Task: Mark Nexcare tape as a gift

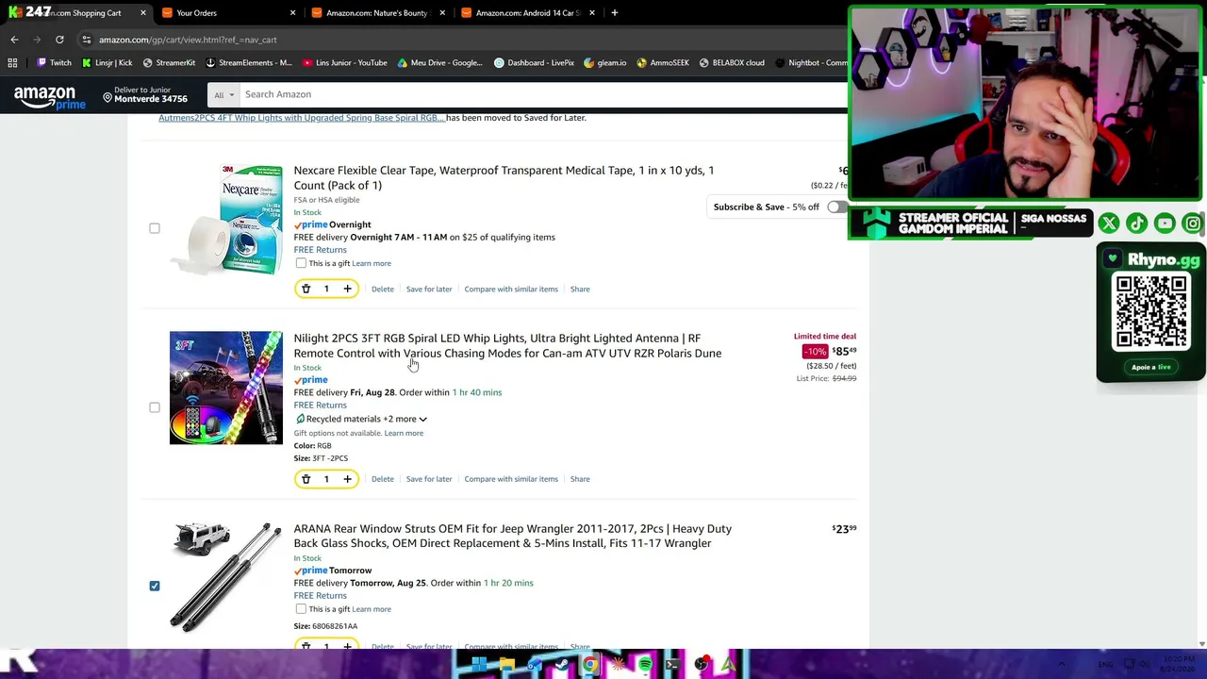Action: coord(301,263)
